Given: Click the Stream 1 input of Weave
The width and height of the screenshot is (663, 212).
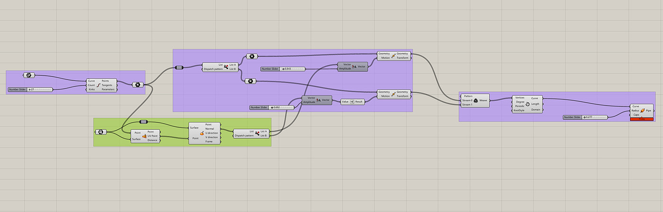Looking at the screenshot, I should (x=467, y=105).
